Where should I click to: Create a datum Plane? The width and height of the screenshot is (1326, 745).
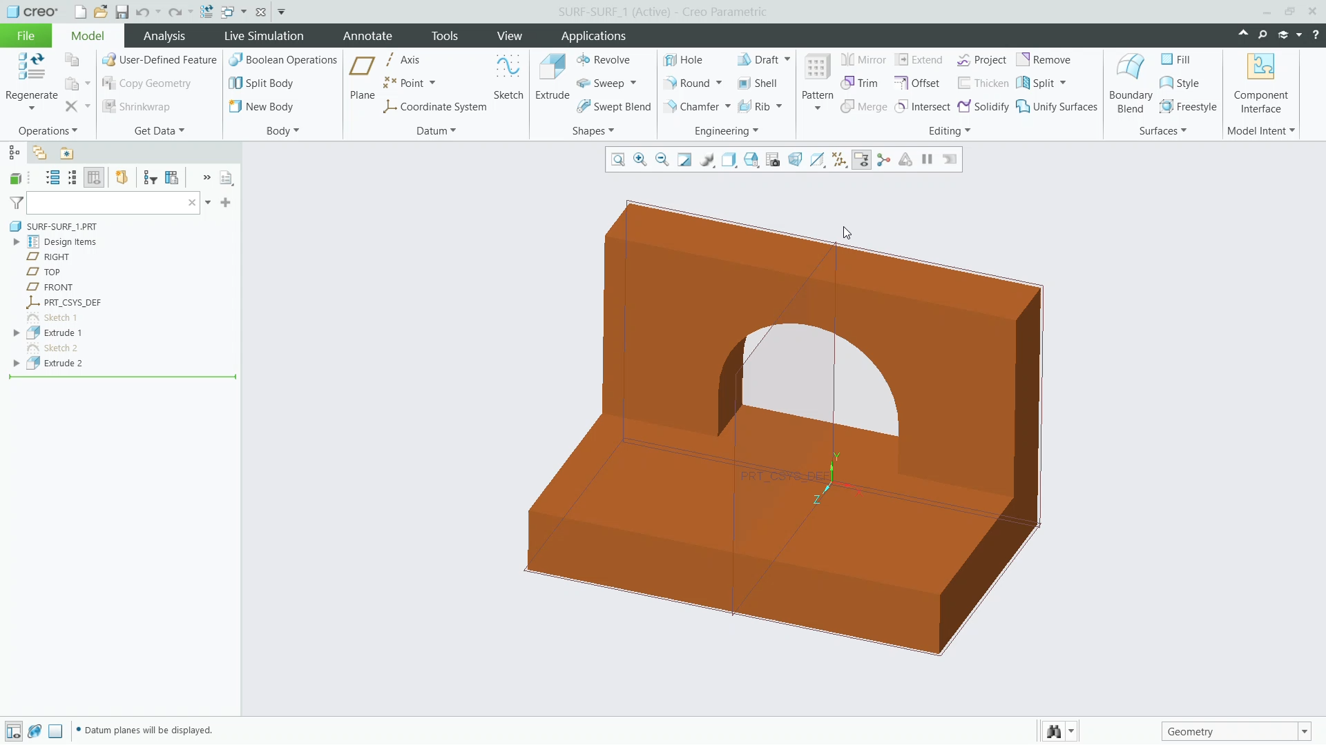coord(362,77)
